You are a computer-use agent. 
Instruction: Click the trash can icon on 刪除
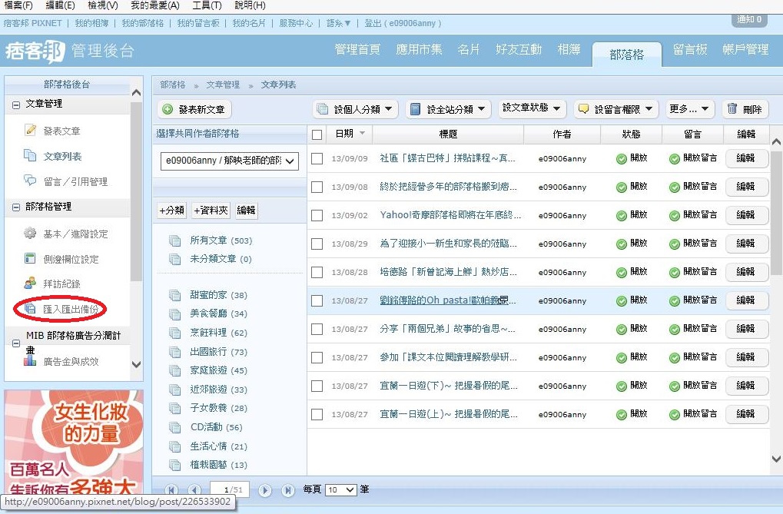(732, 108)
